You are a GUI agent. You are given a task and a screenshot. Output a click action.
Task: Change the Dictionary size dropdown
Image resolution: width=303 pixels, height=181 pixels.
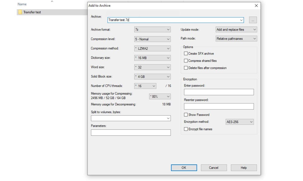(152, 58)
